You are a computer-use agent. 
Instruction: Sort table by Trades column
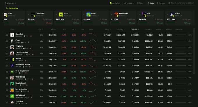pyautogui.click(x=169, y=30)
